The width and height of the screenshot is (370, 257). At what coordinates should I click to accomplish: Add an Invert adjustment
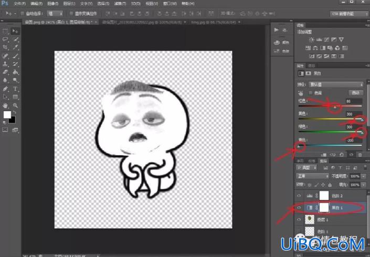(312, 56)
